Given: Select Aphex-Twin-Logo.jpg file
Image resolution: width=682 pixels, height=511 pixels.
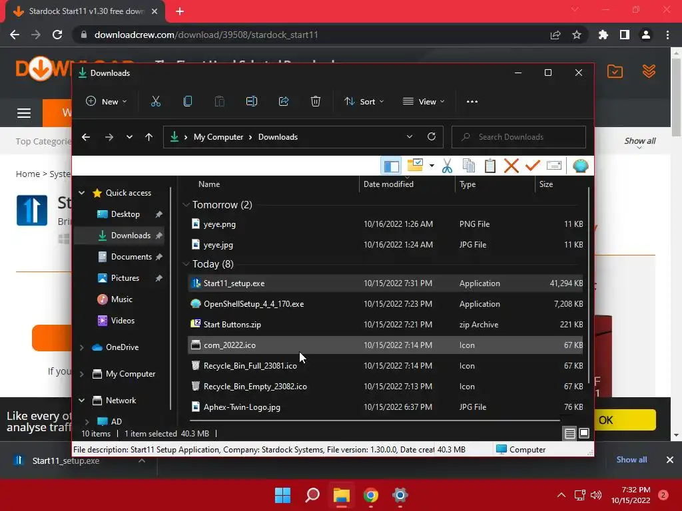Looking at the screenshot, I should 386,407.
